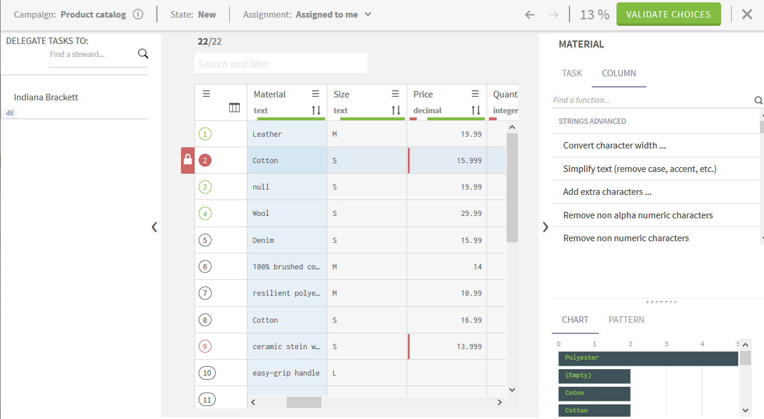Viewport: 764px width, 419px height.
Task: Switch to the PATTERN tab
Action: (x=626, y=320)
